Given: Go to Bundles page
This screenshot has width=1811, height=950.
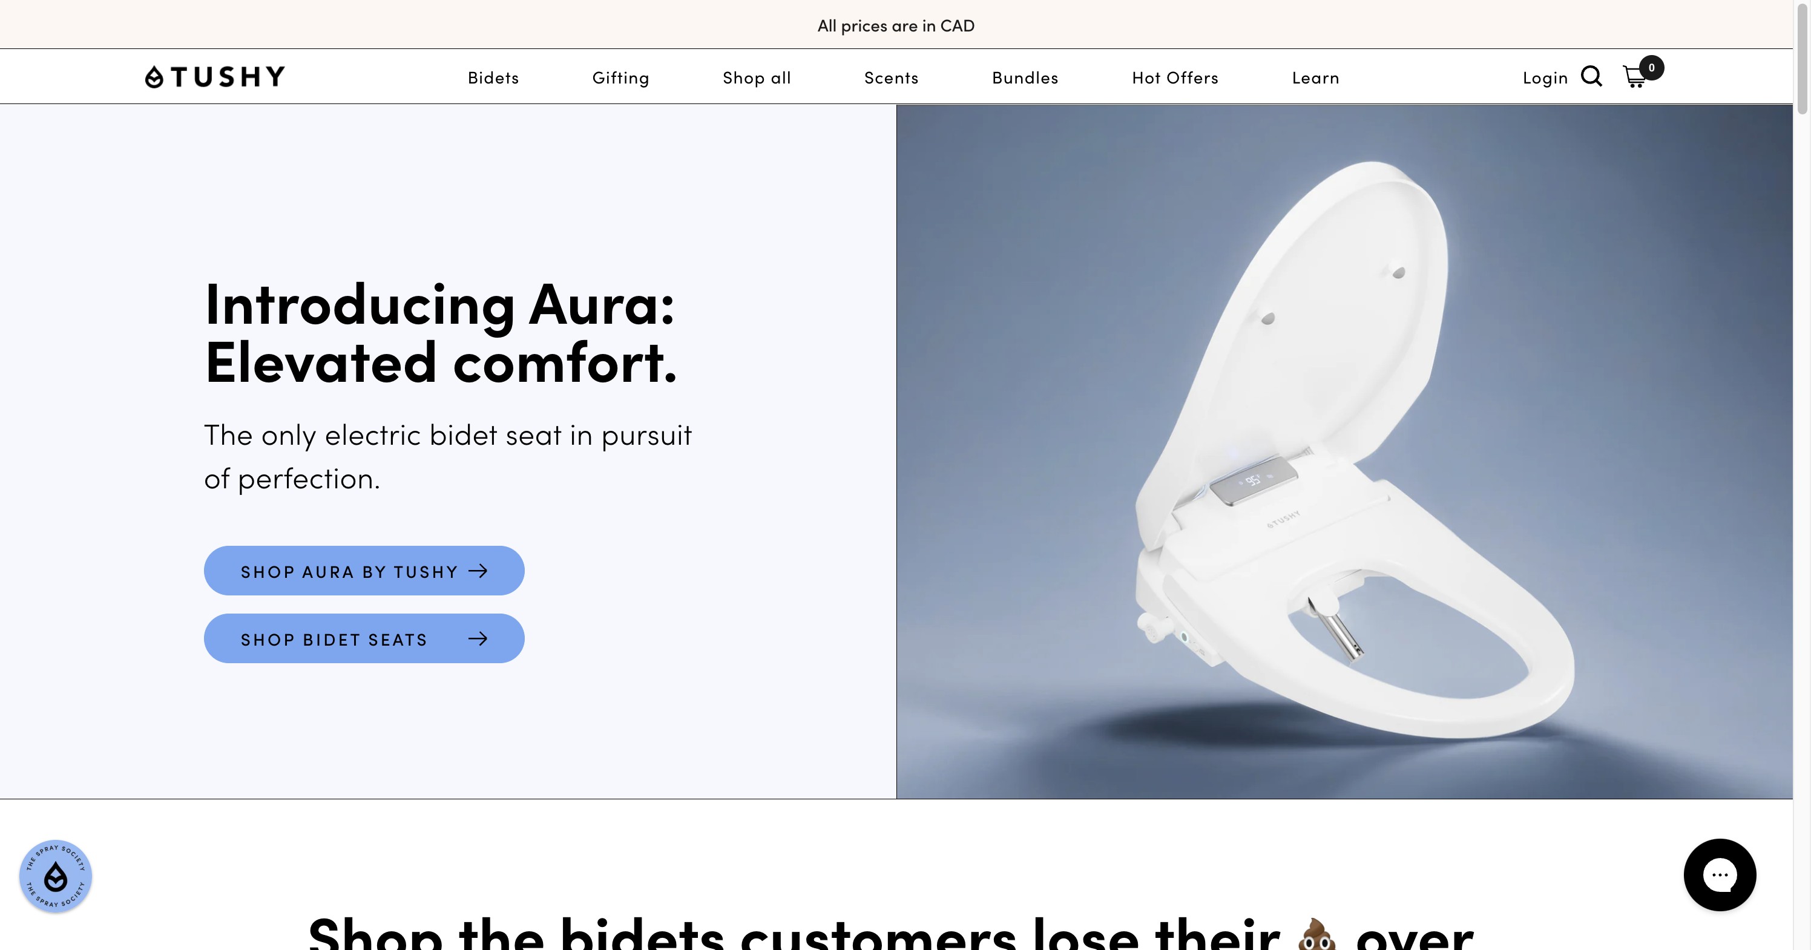Looking at the screenshot, I should click(1025, 78).
